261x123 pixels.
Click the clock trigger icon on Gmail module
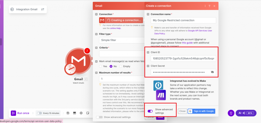coord(70,69)
